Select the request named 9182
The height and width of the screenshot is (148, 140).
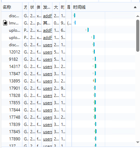(13, 59)
